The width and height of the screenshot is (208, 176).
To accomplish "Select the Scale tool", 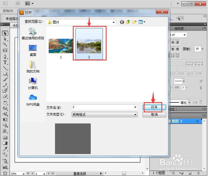I will (x=5, y=108).
